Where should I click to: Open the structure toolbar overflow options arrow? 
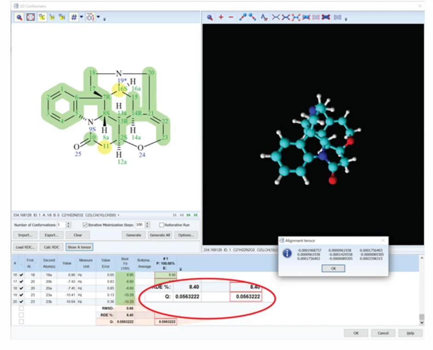click(x=104, y=19)
